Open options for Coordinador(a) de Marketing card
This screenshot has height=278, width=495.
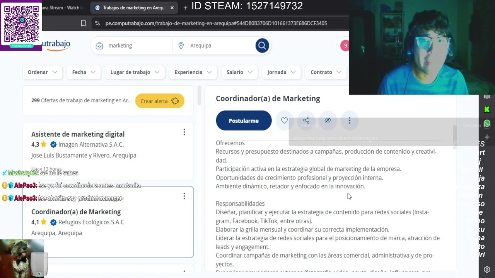coord(184,196)
